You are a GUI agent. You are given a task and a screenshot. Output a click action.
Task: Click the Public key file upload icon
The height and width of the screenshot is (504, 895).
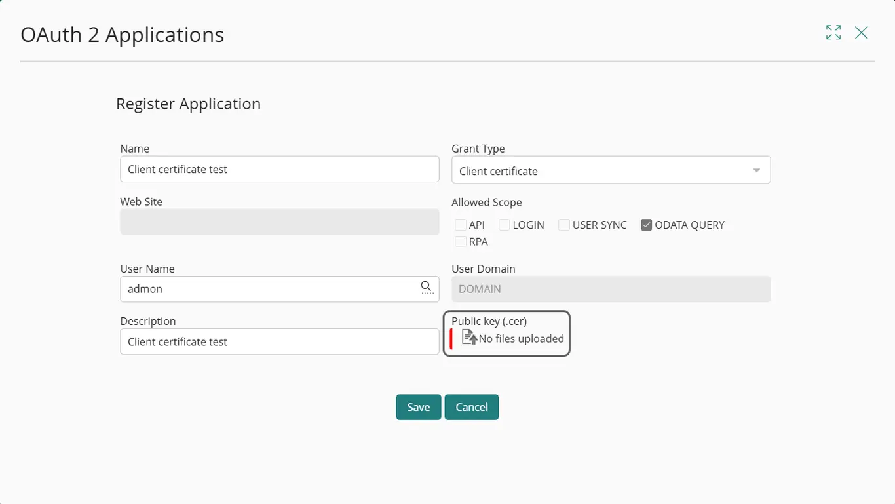[469, 338]
